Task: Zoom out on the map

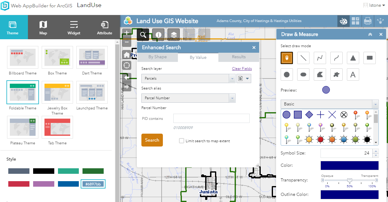Action: click(127, 42)
